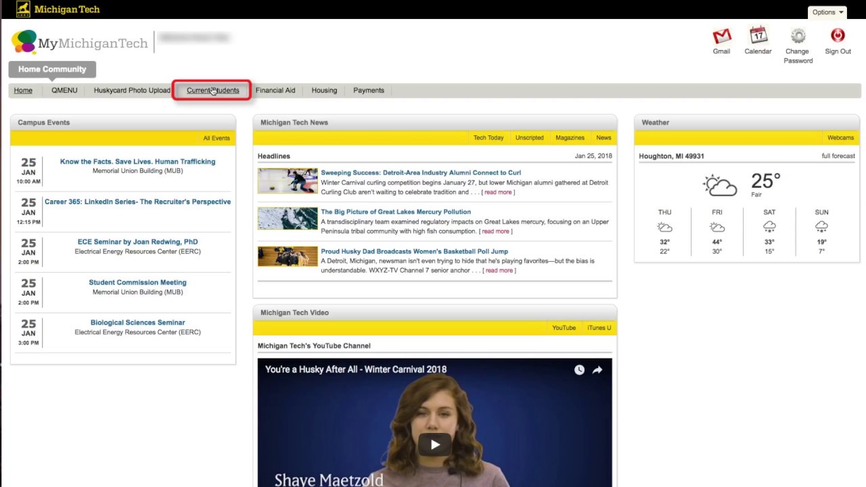Click read more on curling article
866x487 pixels.
498,192
